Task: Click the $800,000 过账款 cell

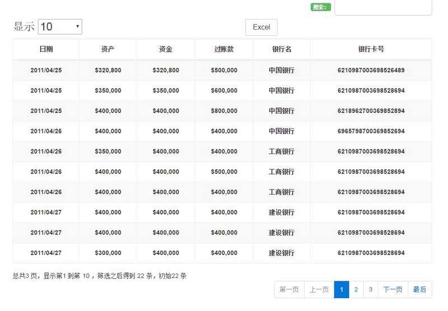Action: [x=224, y=111]
